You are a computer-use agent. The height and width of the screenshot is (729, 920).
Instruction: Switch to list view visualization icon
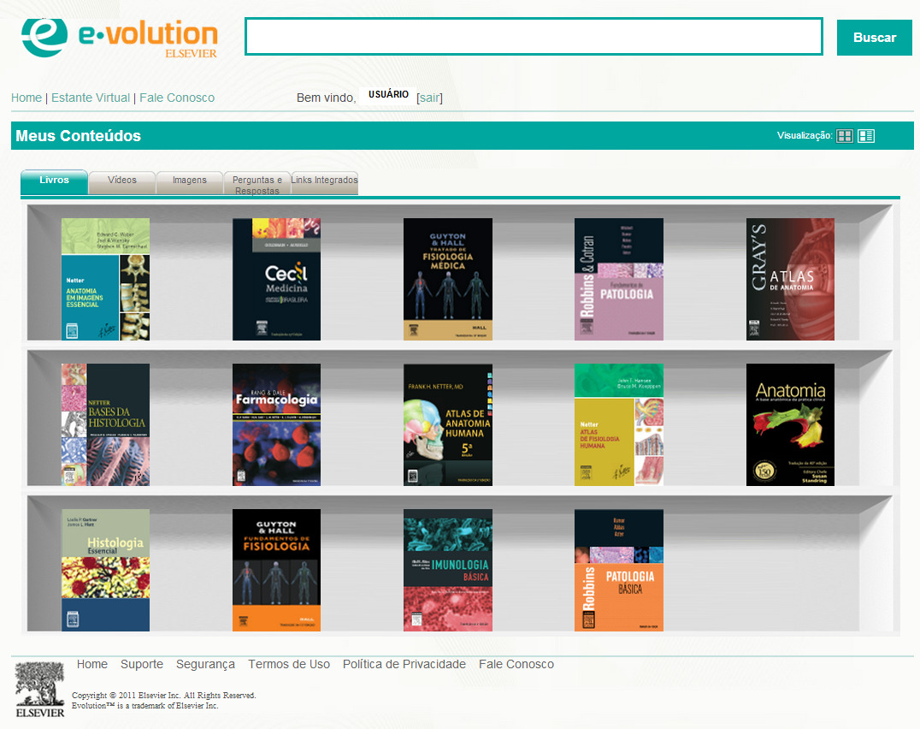(866, 136)
